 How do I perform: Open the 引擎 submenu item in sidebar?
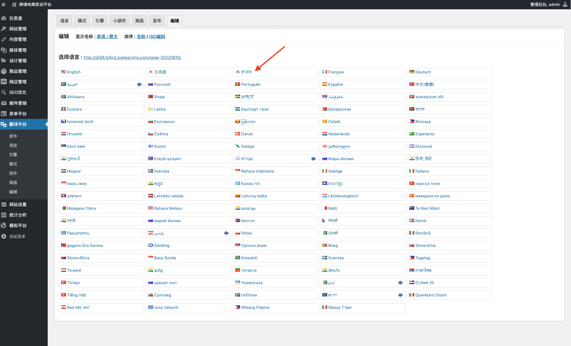coord(13,155)
